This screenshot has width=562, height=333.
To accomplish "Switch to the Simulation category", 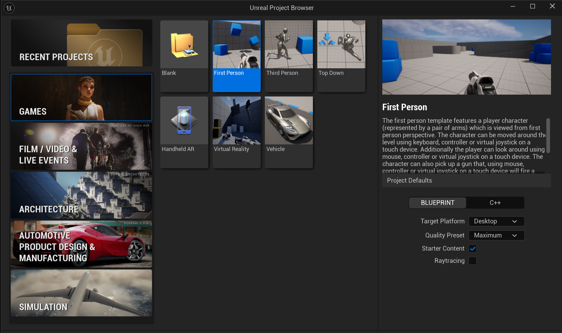I will 81,293.
